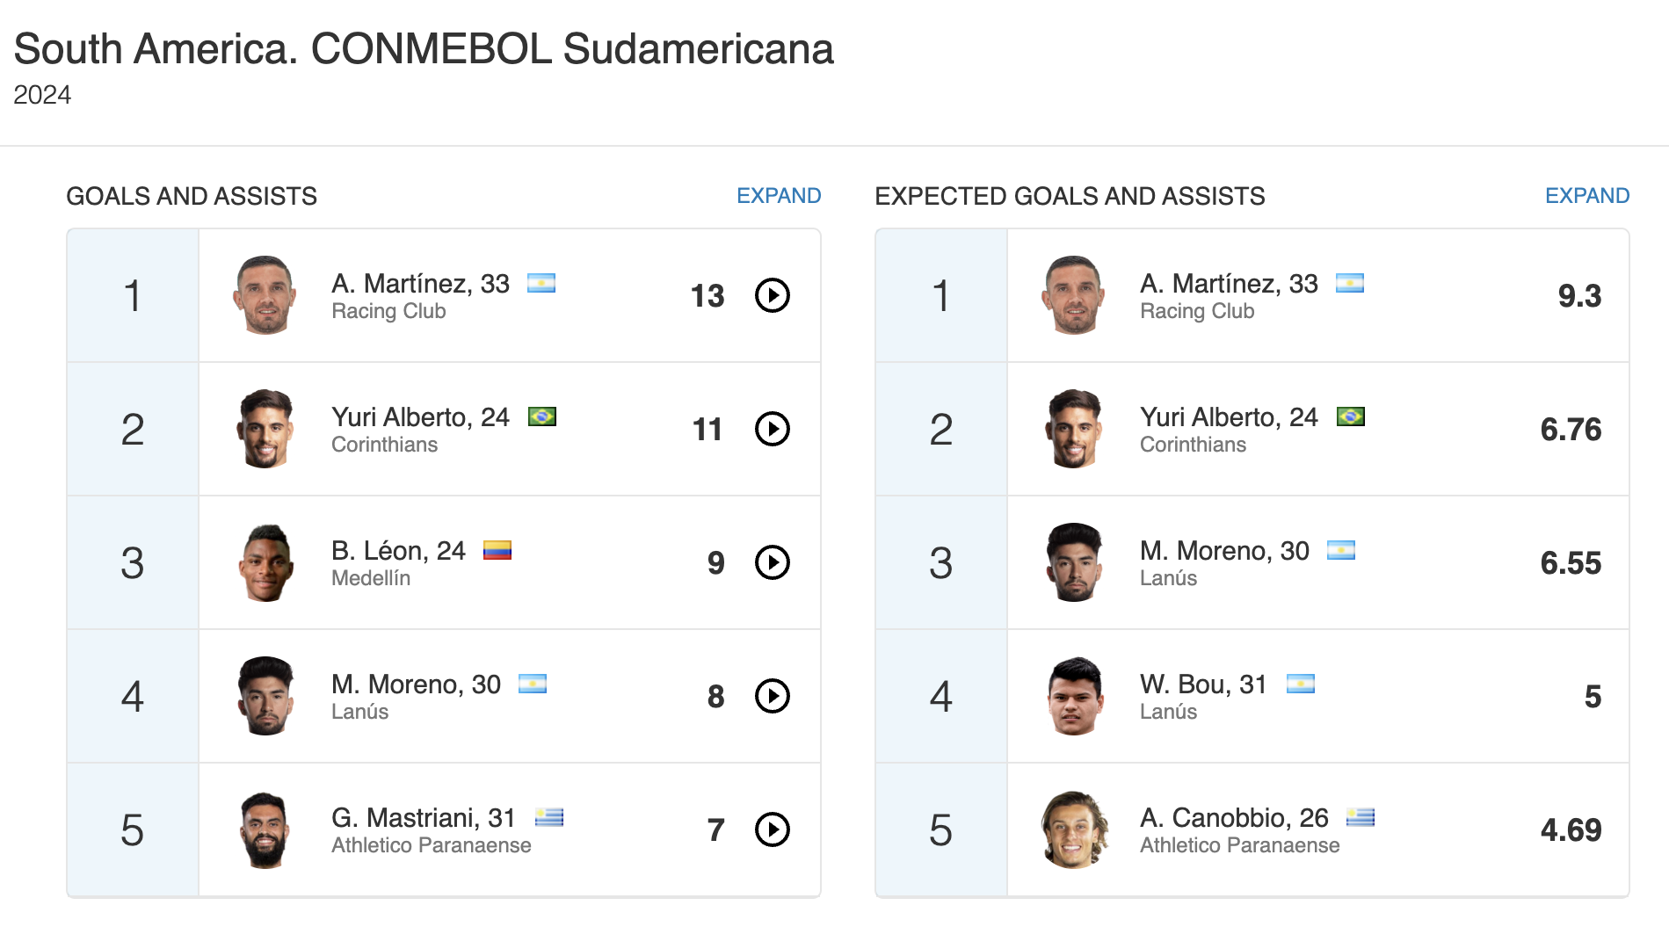This screenshot has width=1669, height=927.
Task: Click play icon for B. Léon
Action: pyautogui.click(x=773, y=563)
